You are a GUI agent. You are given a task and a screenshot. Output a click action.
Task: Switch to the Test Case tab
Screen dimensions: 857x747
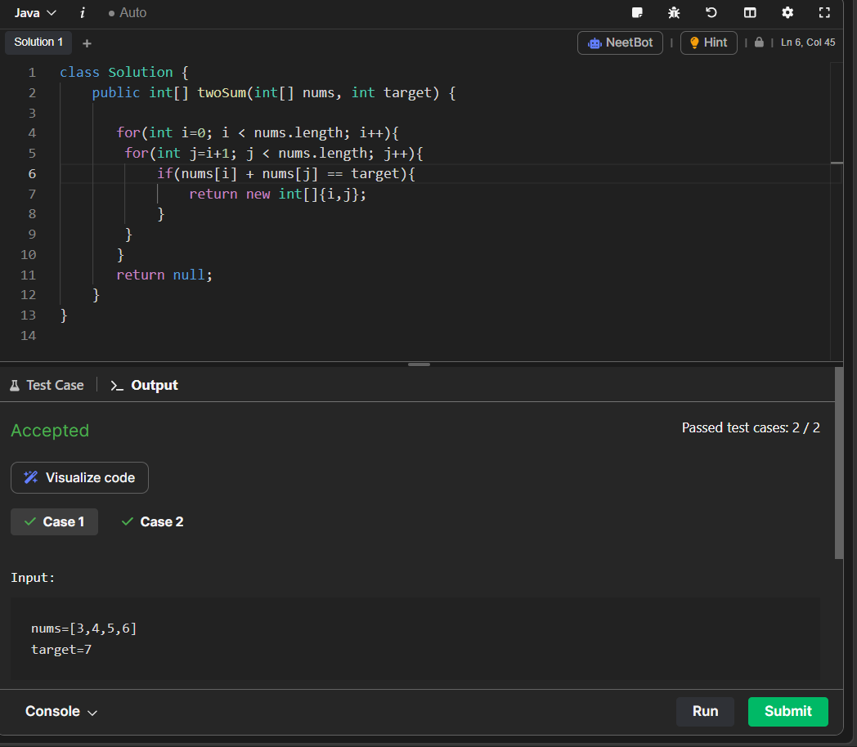47,385
